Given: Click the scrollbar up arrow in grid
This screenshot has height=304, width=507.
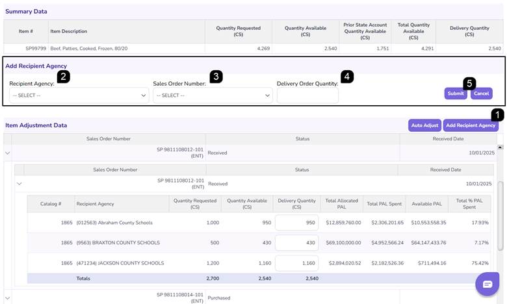Looking at the screenshot, I should tap(500, 147).
